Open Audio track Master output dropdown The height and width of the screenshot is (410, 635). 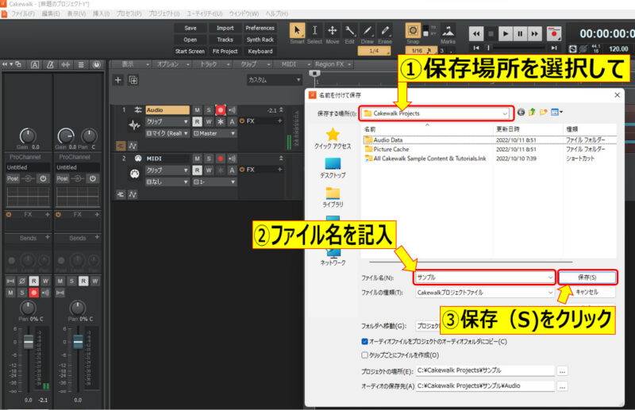tap(214, 133)
